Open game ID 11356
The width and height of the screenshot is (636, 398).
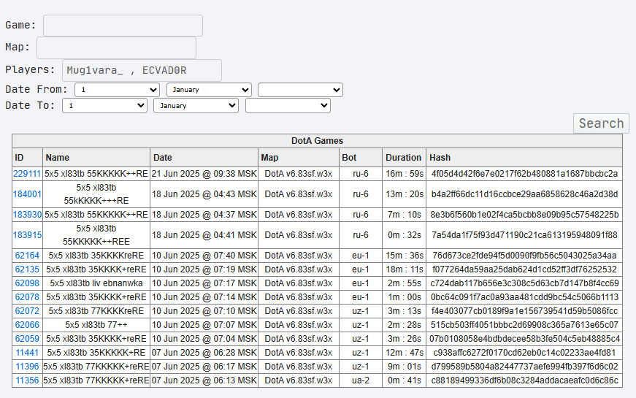click(27, 380)
